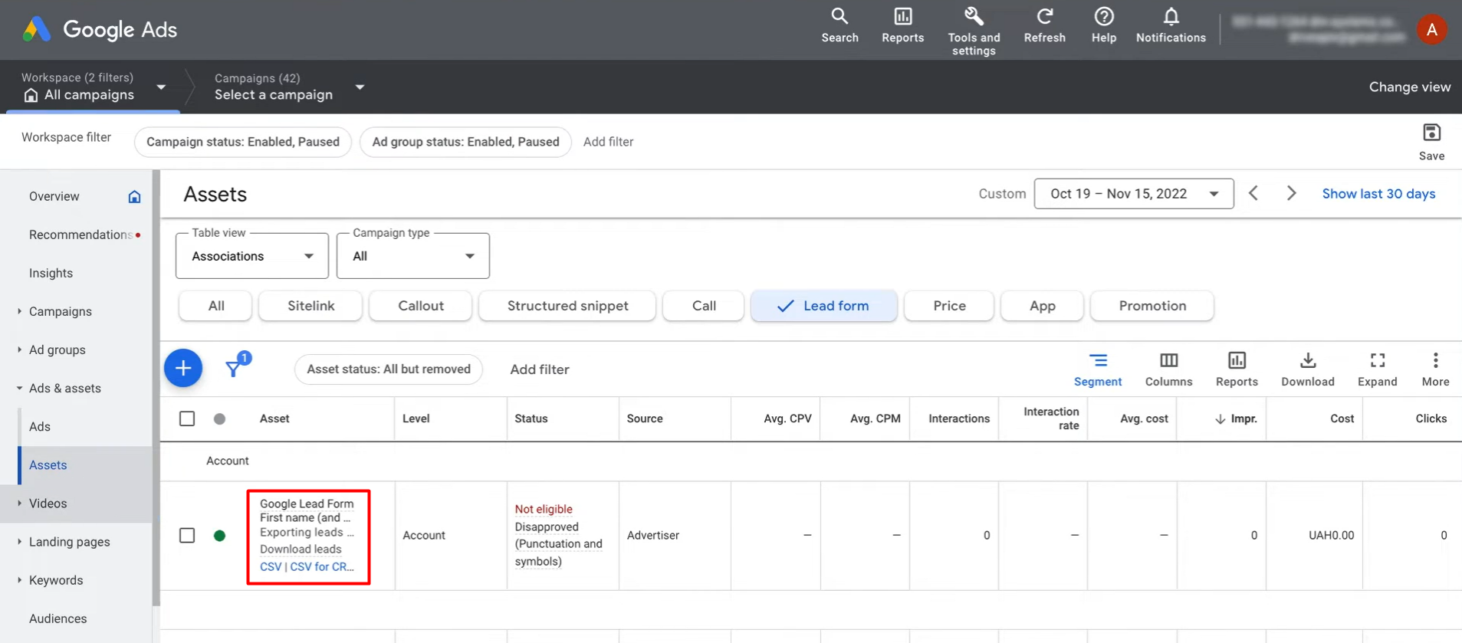Image resolution: width=1462 pixels, height=643 pixels.
Task: Click the Show last 30 days link
Action: point(1378,194)
